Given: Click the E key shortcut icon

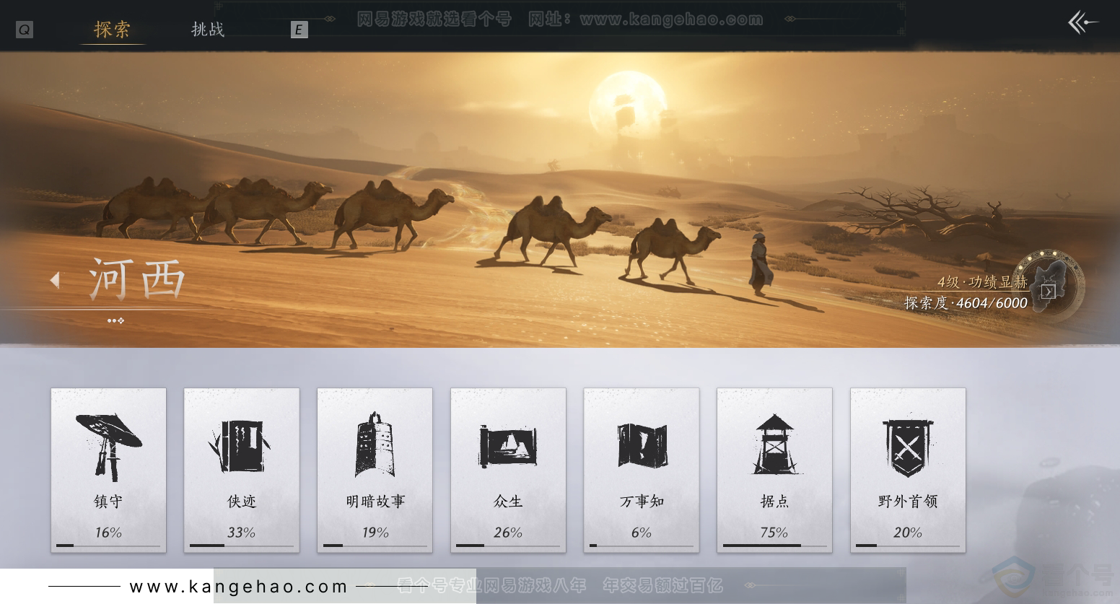Looking at the screenshot, I should [299, 30].
